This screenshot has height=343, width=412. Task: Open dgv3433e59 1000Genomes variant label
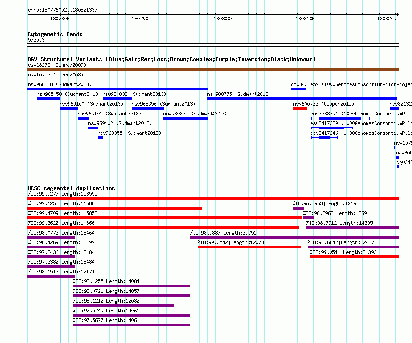[x=351, y=84]
